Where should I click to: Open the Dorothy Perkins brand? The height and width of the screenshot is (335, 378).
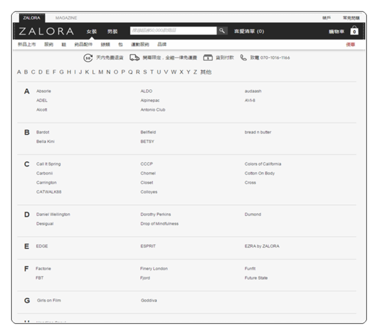tap(156, 215)
